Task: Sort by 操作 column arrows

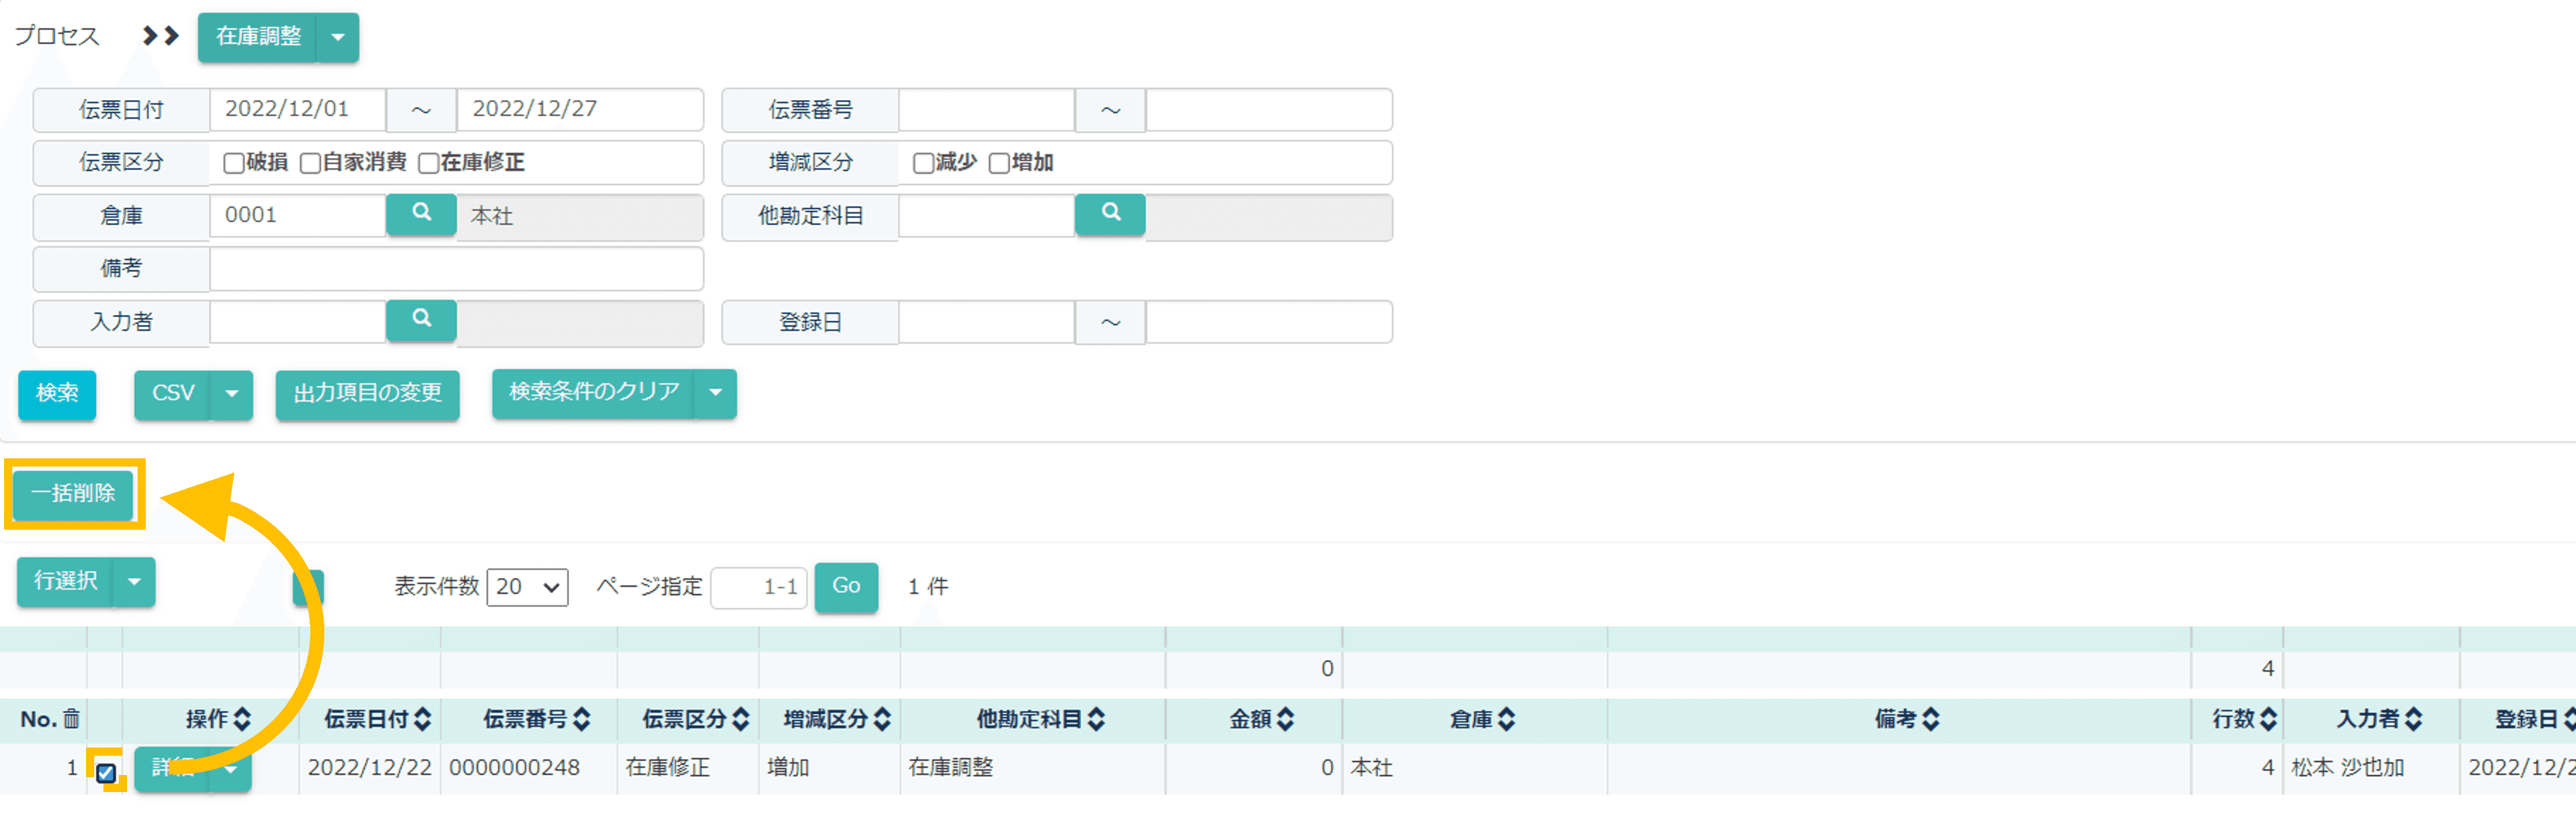Action: [242, 719]
